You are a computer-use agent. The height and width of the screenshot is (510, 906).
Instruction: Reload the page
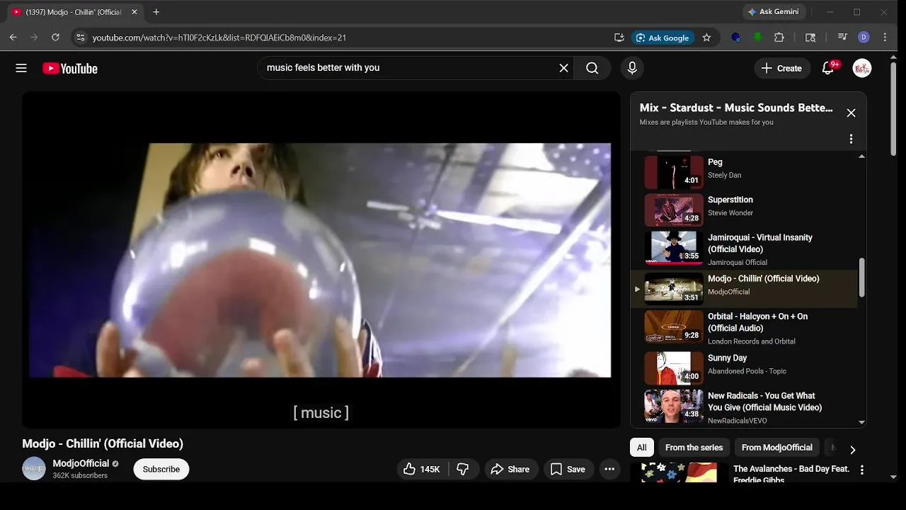55,38
